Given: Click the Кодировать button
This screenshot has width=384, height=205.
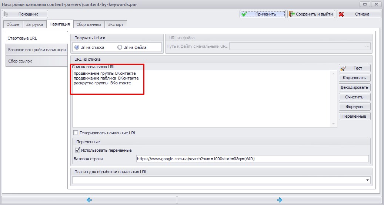Looking at the screenshot, I should (x=354, y=78).
